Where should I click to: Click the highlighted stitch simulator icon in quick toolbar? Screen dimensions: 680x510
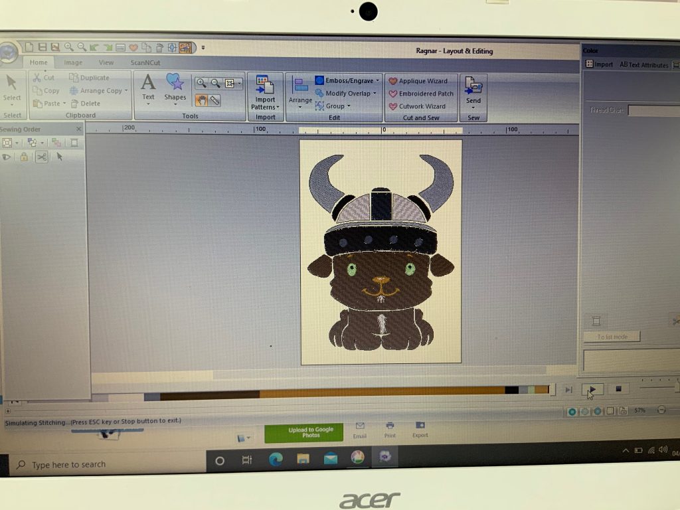[185, 47]
